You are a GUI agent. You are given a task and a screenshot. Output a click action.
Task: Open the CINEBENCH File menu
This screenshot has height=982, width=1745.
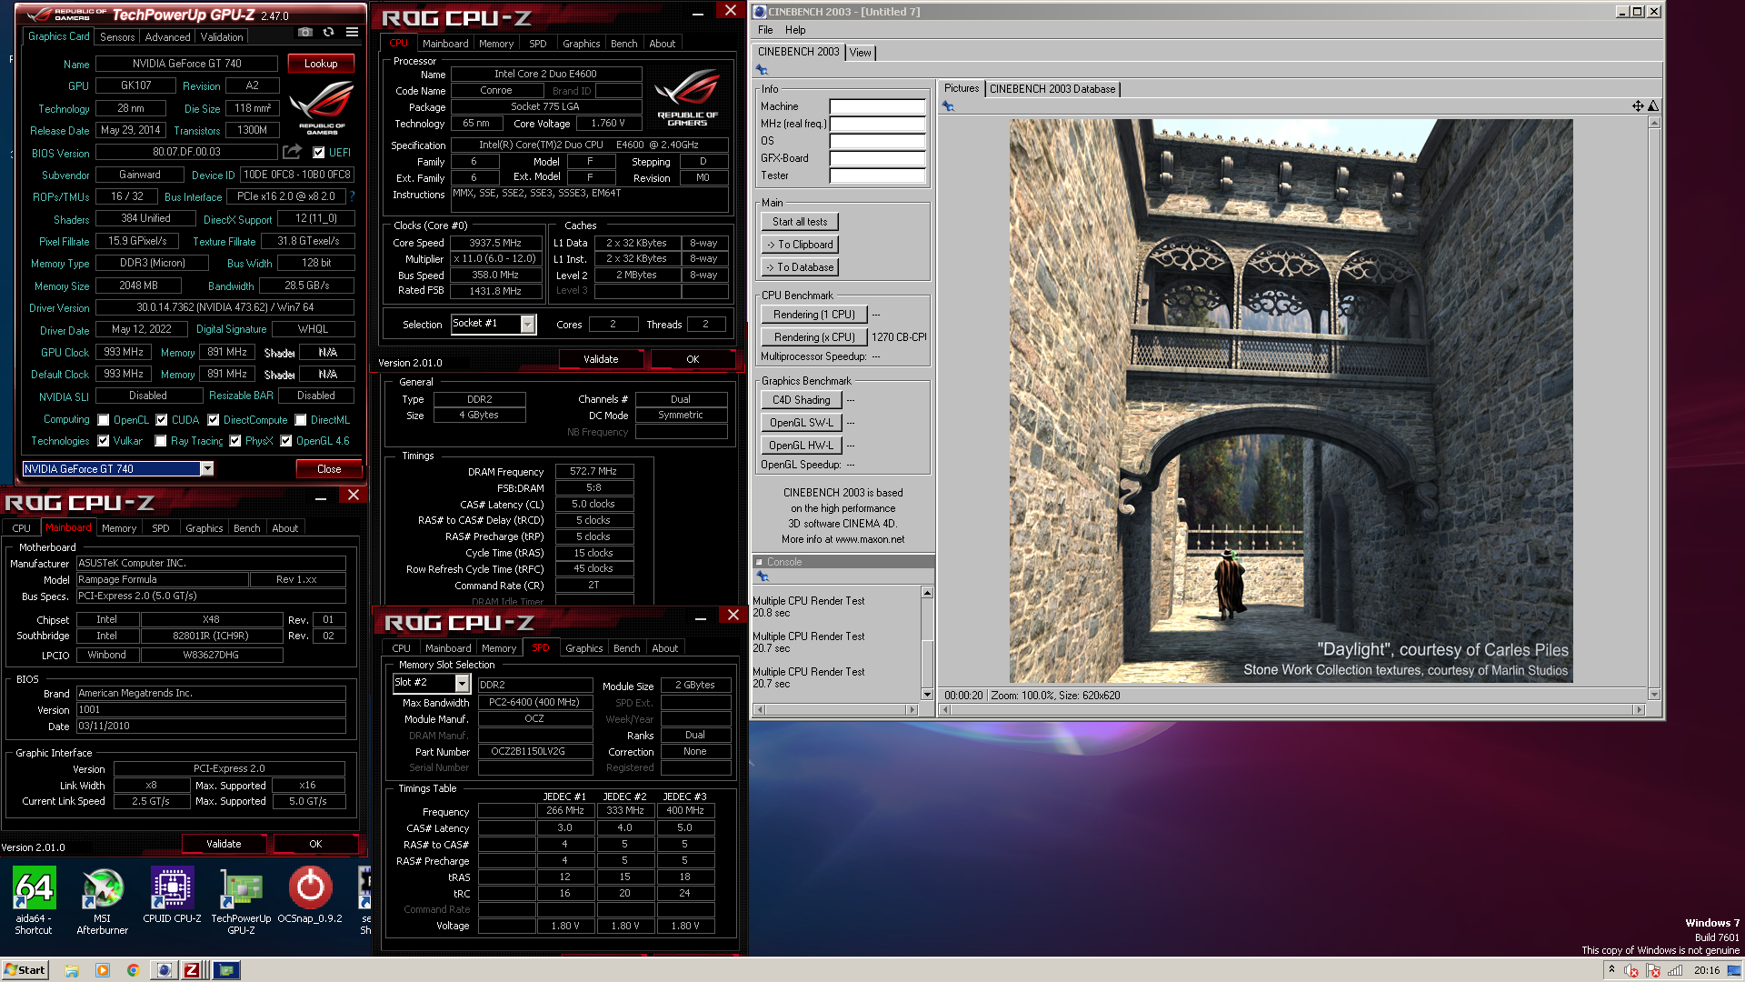pyautogui.click(x=765, y=30)
